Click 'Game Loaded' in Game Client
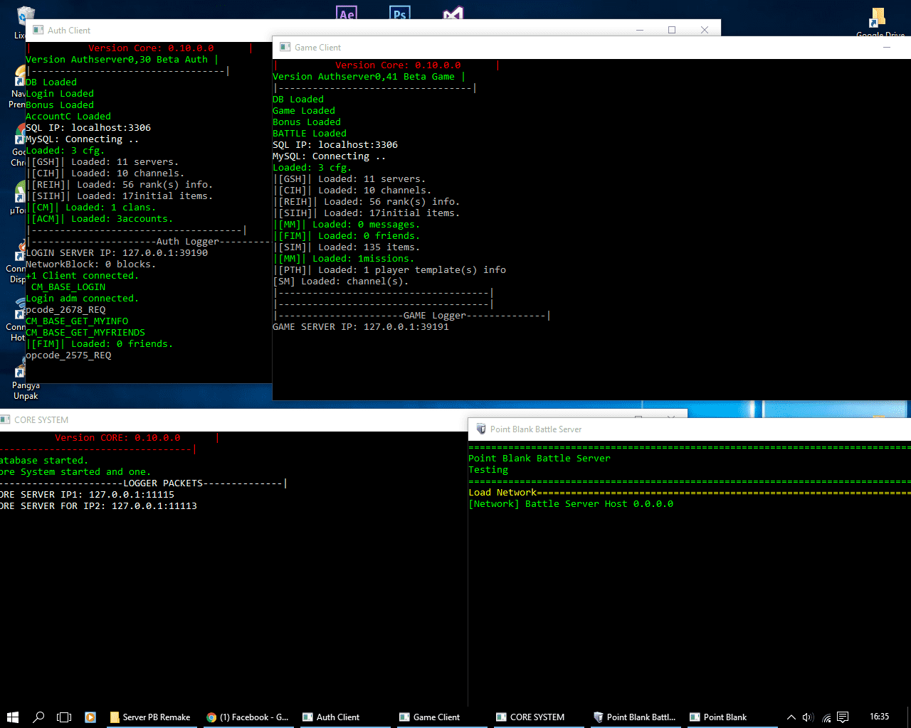The width and height of the screenshot is (911, 728). pyautogui.click(x=304, y=110)
